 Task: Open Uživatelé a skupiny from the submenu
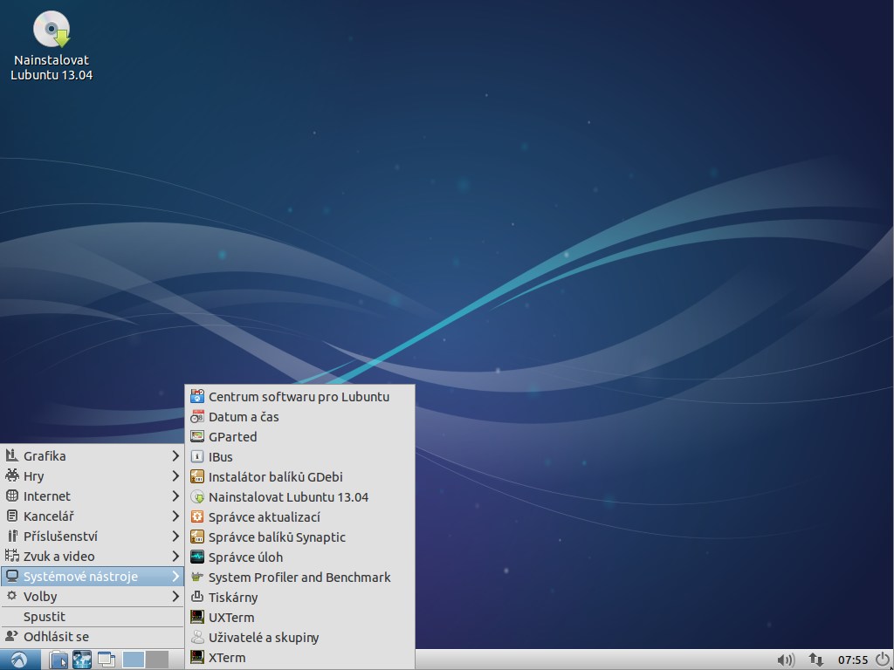click(x=300, y=638)
